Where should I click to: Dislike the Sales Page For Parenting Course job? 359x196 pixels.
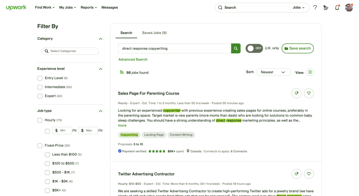tap(296, 93)
